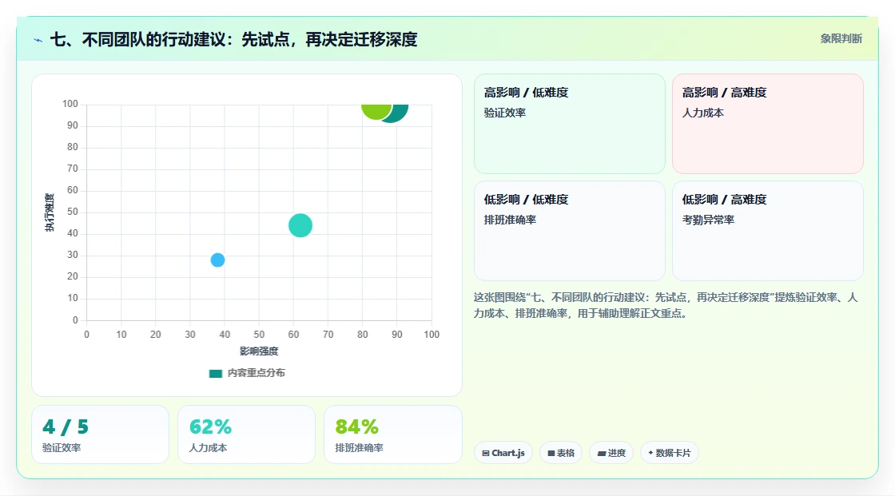Click the 内容重点分布 legend label
The width and height of the screenshot is (895, 496).
pyautogui.click(x=257, y=373)
